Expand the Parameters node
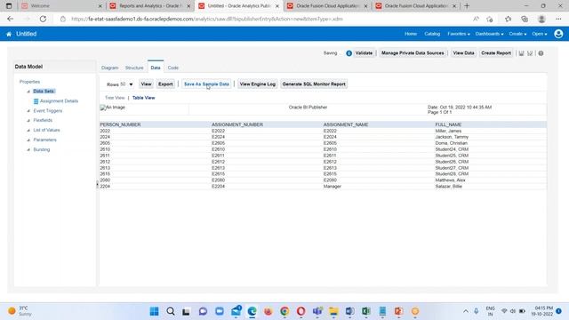569x320 pixels. click(x=28, y=140)
